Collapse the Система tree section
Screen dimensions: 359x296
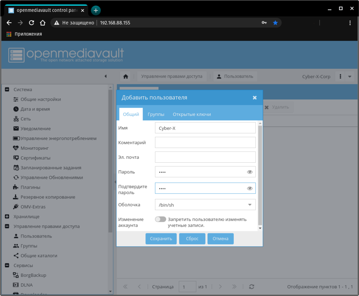coord(7,90)
